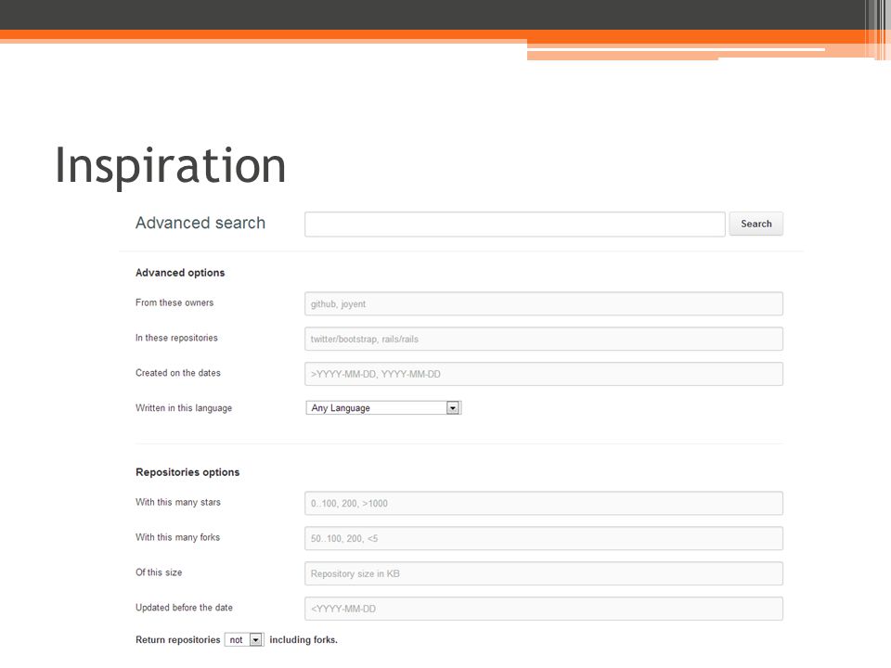
Task: Open the Any Language dropdown
Action: (383, 408)
